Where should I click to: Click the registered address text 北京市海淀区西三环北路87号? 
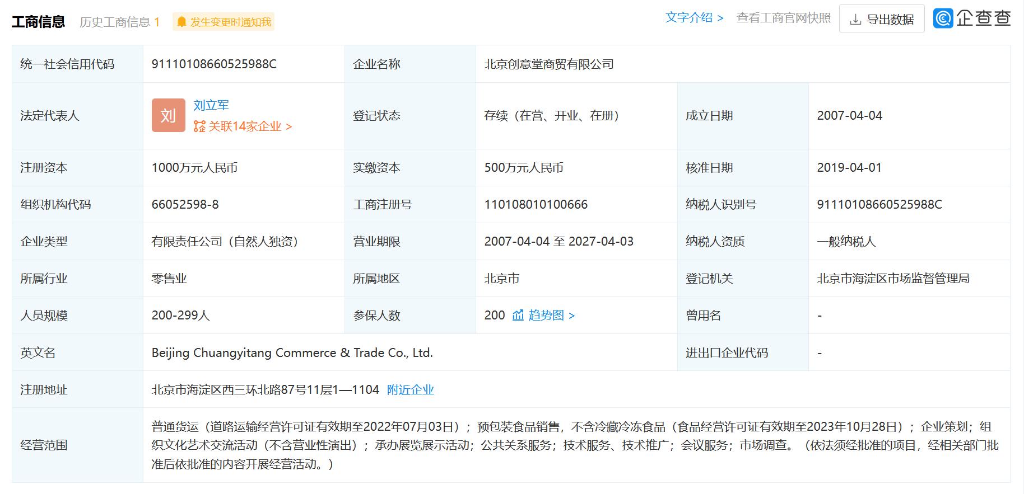click(x=265, y=390)
